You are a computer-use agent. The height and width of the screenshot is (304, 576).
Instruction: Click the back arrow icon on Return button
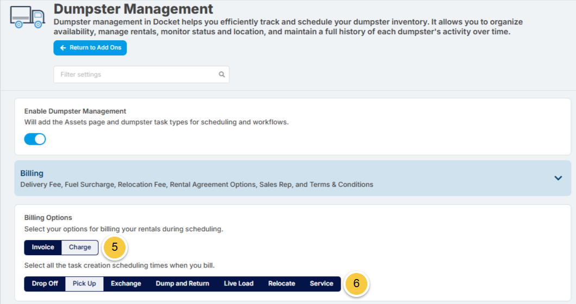coord(63,48)
